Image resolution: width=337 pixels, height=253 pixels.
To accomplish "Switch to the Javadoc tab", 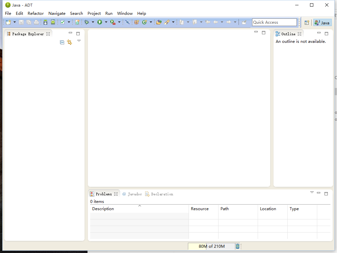I will point(132,194).
